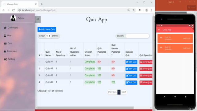The height and width of the screenshot is (111, 197).
Task: Open the browser three-dot menu
Action: [151, 10]
